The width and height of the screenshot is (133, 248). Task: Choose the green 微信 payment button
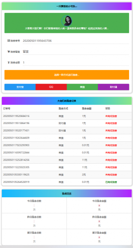[x=82, y=87]
